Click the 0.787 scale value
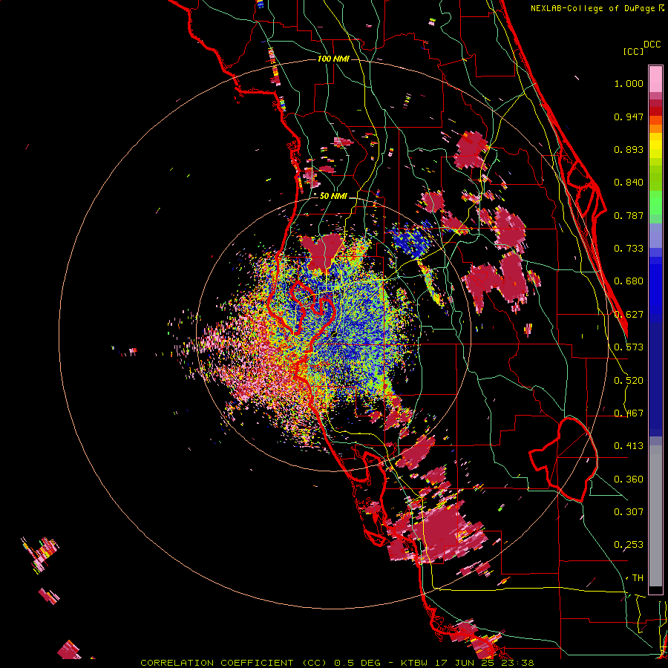This screenshot has height=668, width=668. (x=629, y=215)
